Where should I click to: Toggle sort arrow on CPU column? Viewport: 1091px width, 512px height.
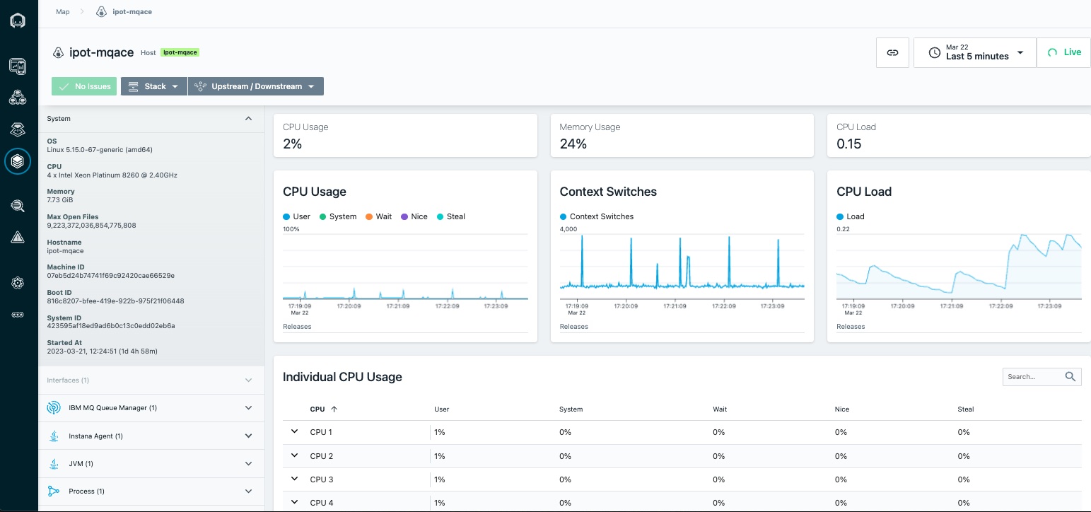[x=334, y=409]
